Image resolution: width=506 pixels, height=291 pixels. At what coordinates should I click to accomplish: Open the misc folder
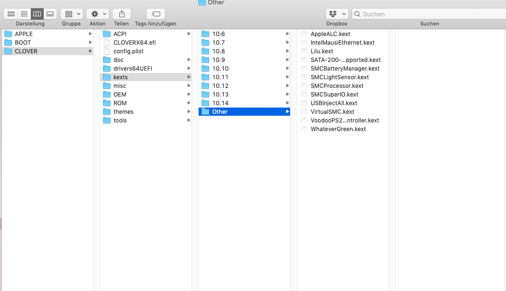coord(147,86)
